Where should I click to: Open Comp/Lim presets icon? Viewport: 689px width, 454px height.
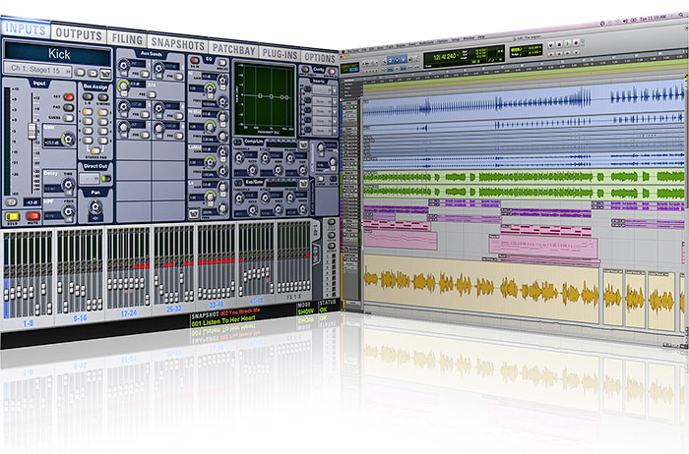point(303,145)
